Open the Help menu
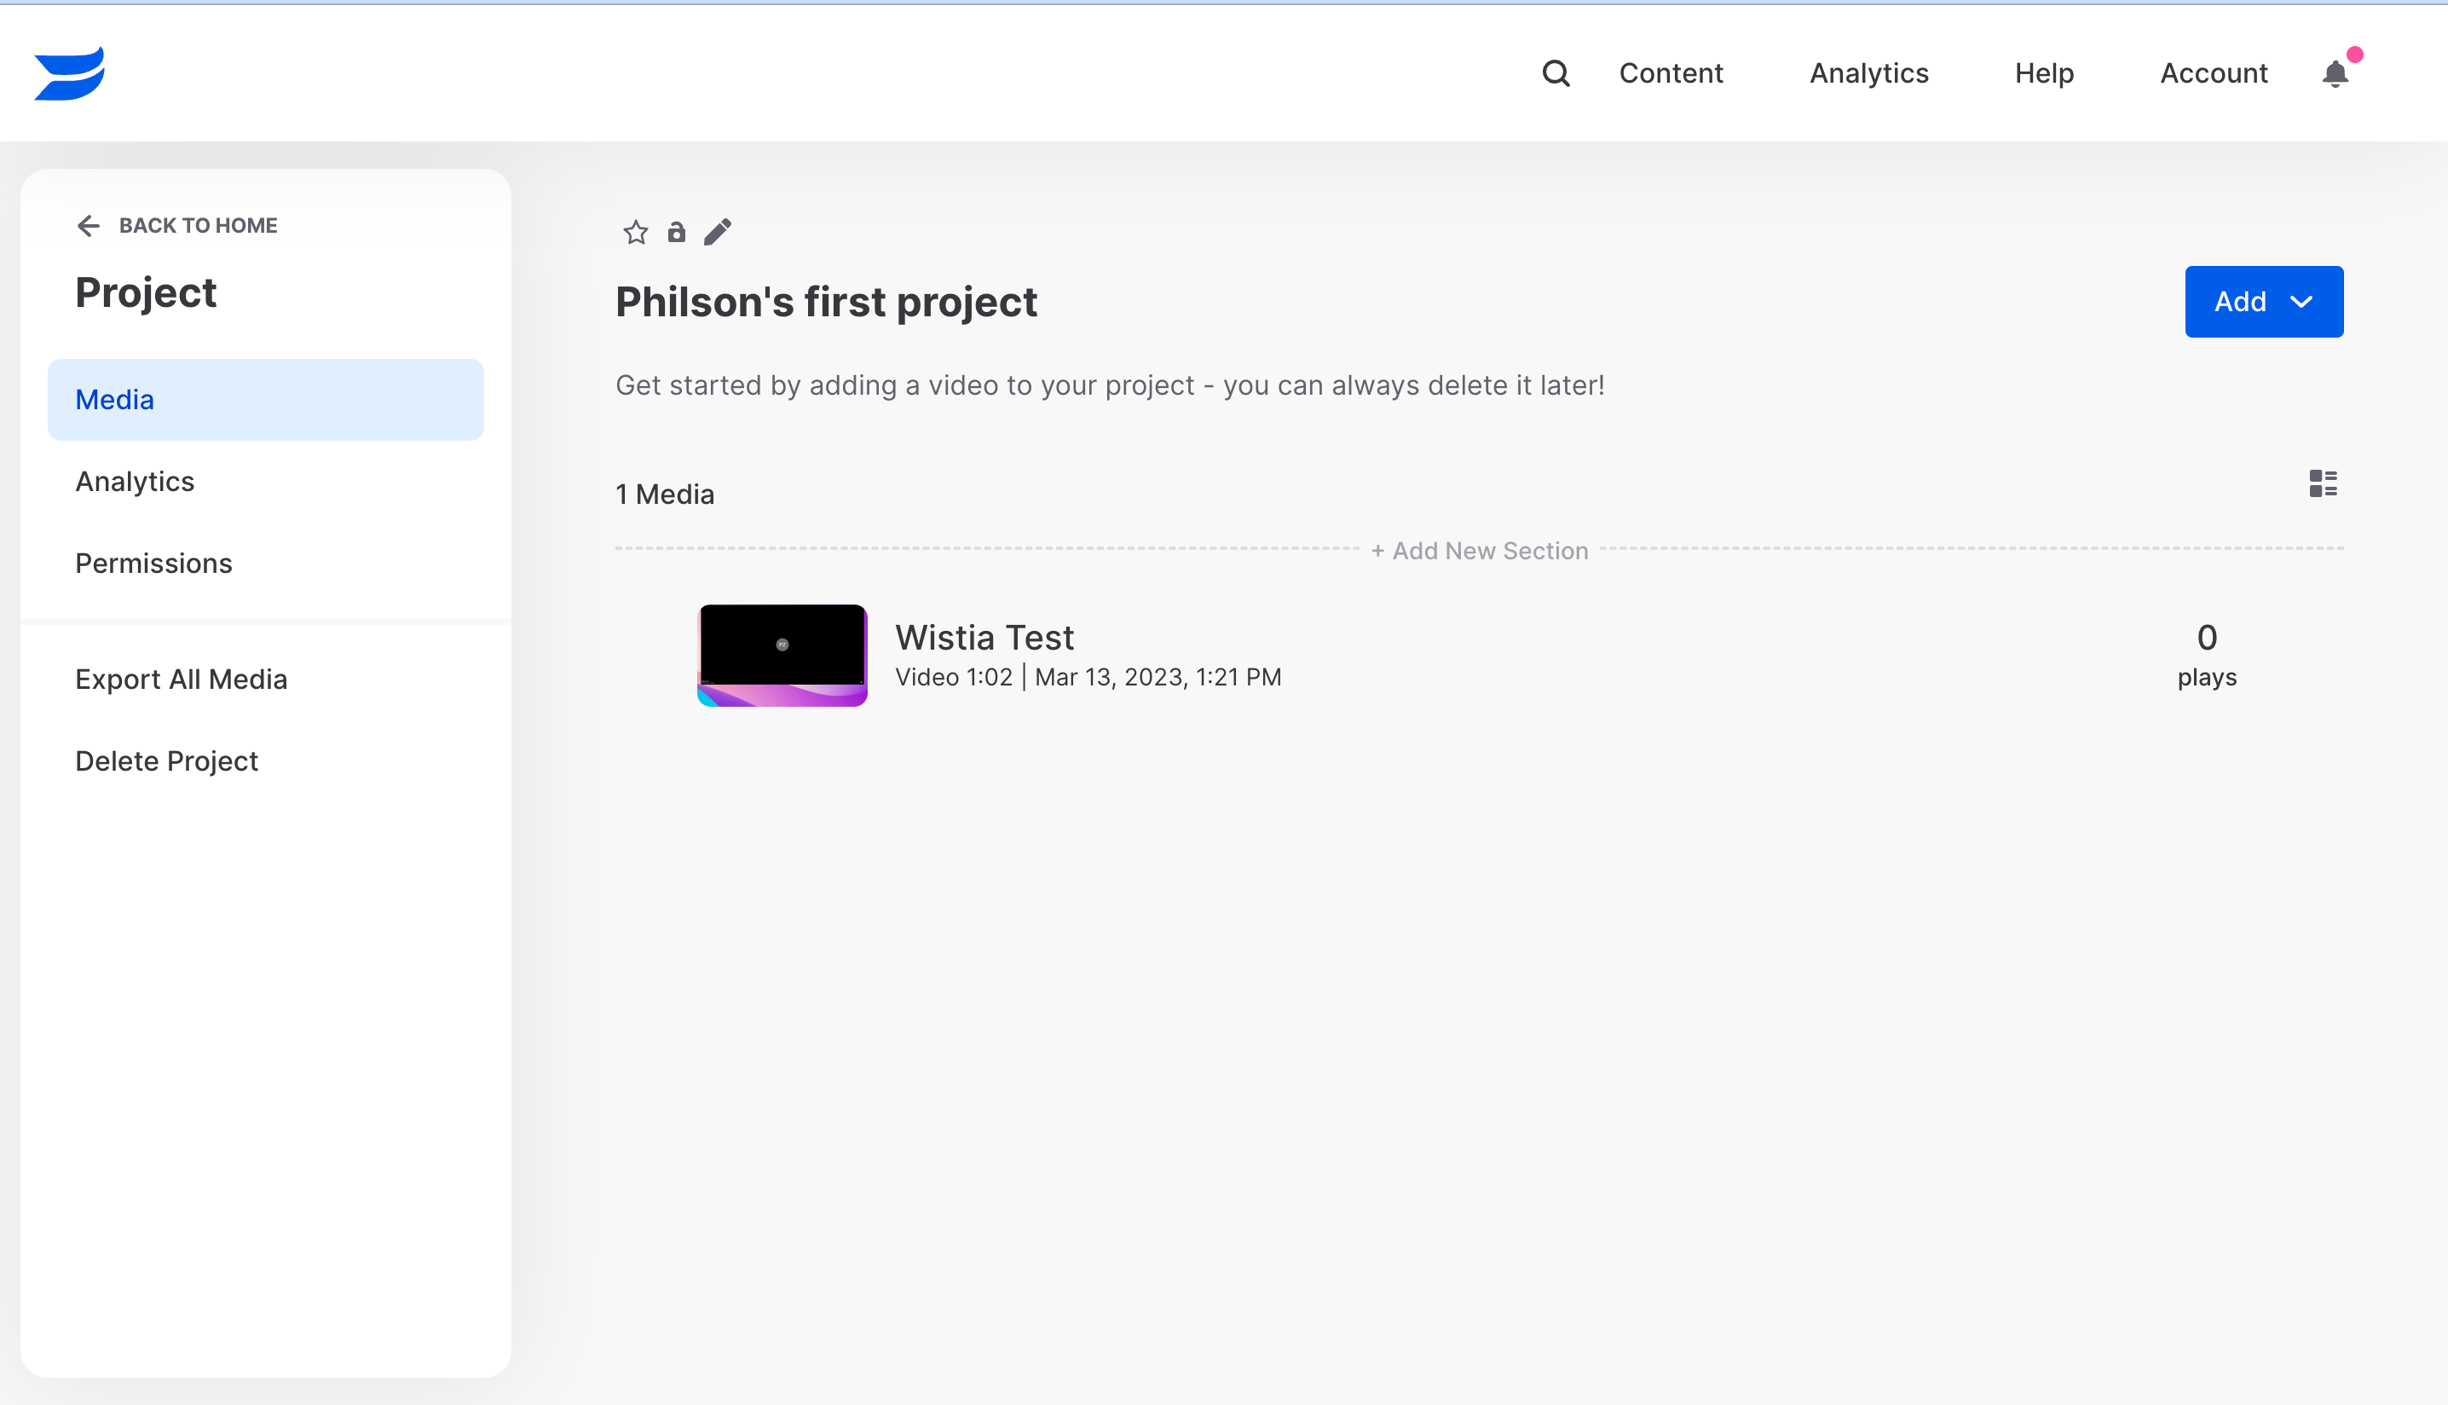The height and width of the screenshot is (1405, 2448). pos(2043,73)
